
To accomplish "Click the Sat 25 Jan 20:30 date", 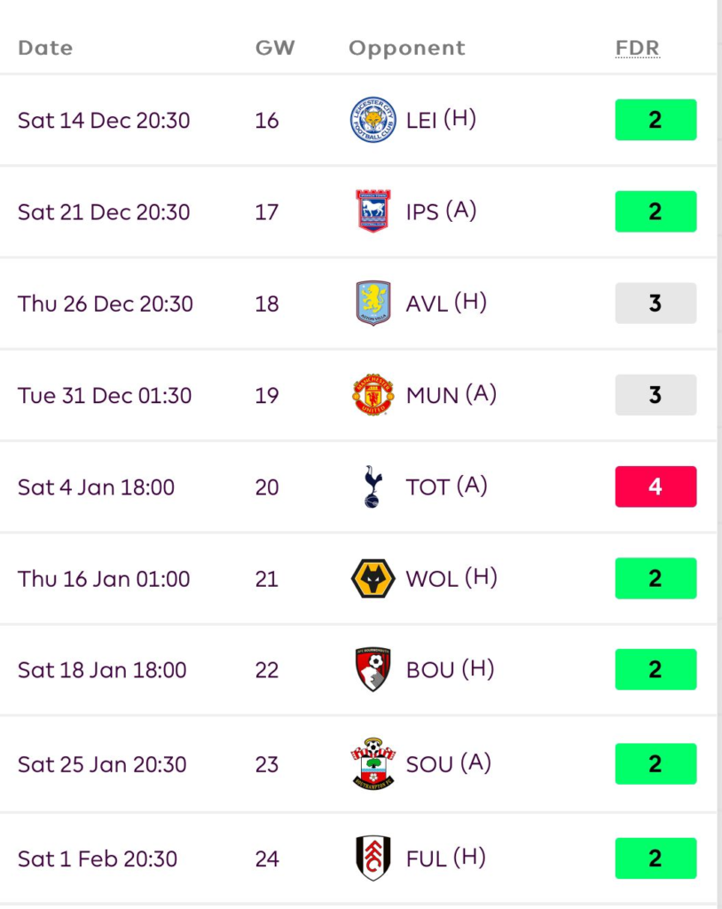I will [102, 764].
